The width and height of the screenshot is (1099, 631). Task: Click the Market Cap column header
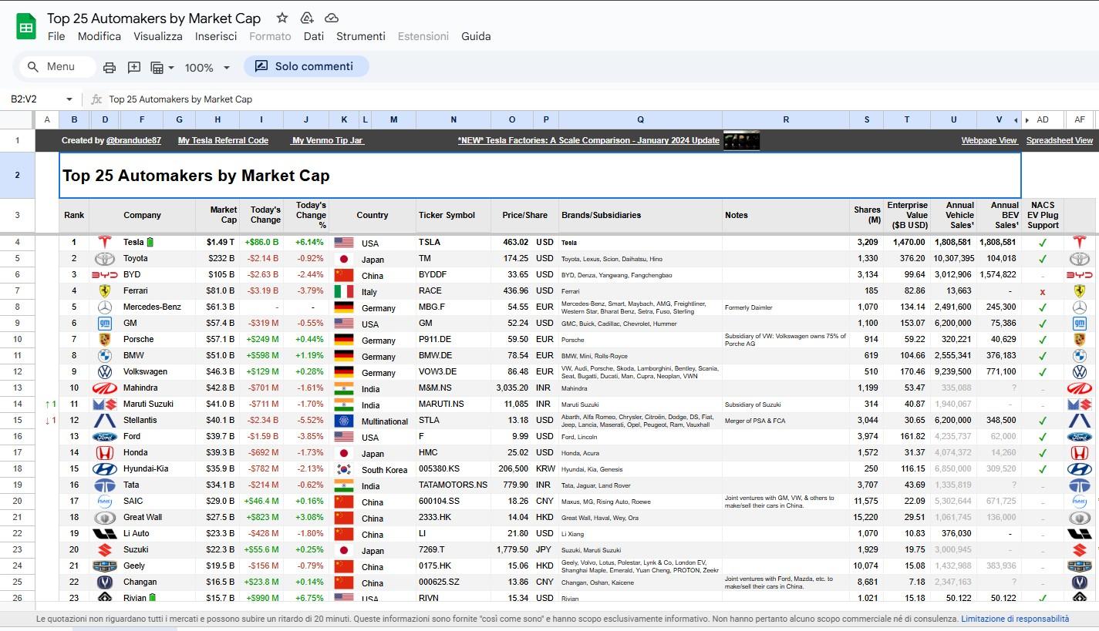click(217, 215)
